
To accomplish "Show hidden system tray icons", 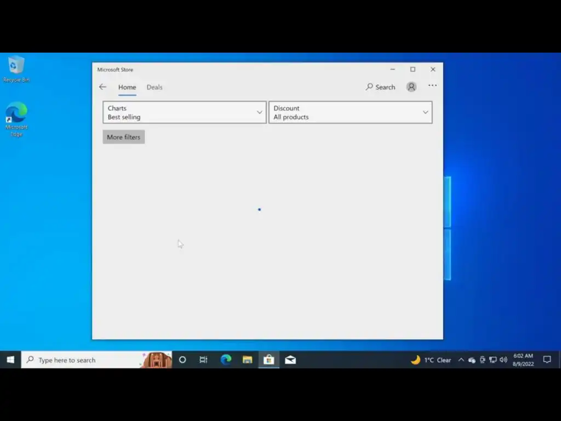I will 461,360.
